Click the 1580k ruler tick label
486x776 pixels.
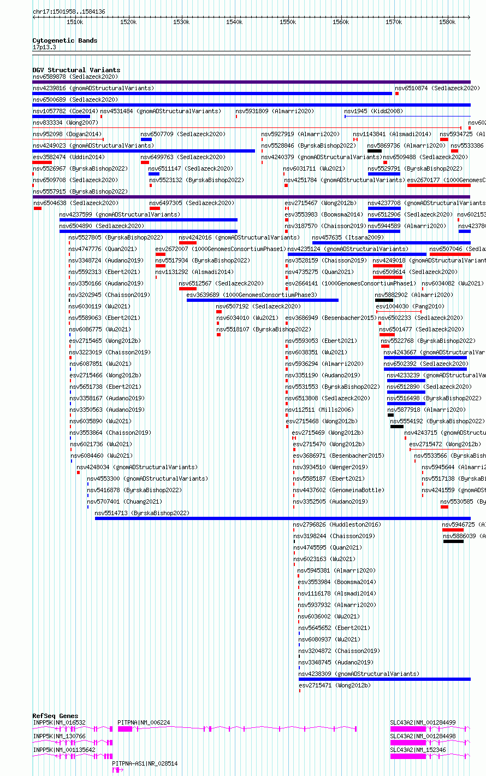(447, 22)
